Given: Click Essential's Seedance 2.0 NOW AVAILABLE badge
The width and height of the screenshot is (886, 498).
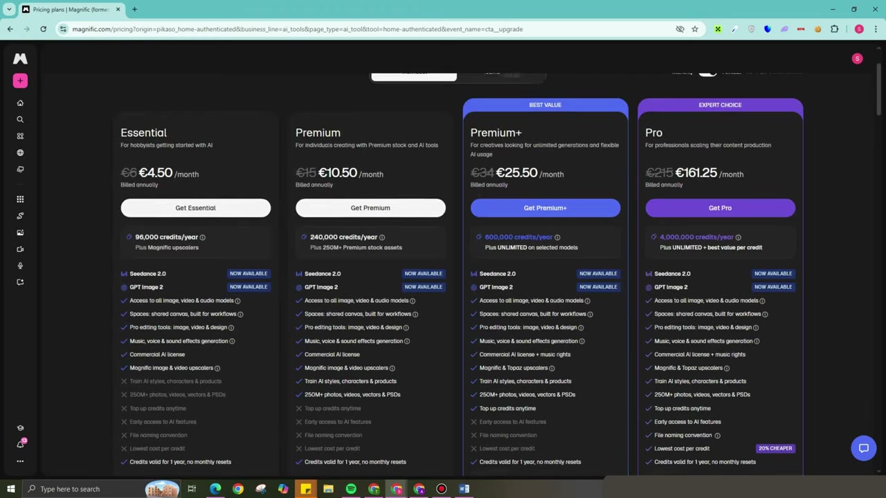Looking at the screenshot, I should [248, 274].
